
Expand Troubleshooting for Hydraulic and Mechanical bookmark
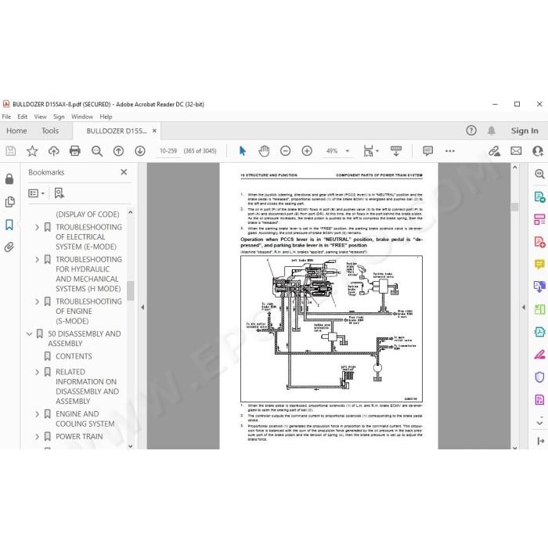point(37,259)
